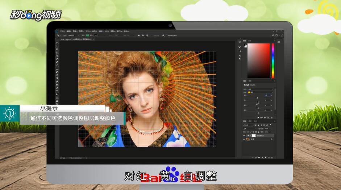341x190 pixels.
Task: Select the Eyedropper tool
Action: coord(57,59)
